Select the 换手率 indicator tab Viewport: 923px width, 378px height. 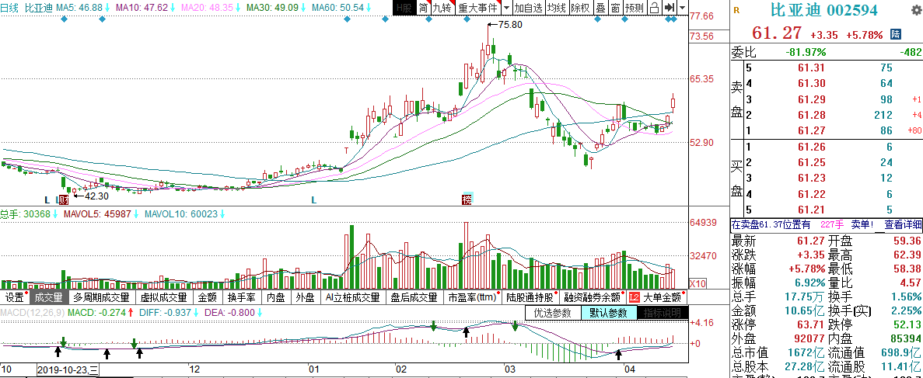[241, 297]
